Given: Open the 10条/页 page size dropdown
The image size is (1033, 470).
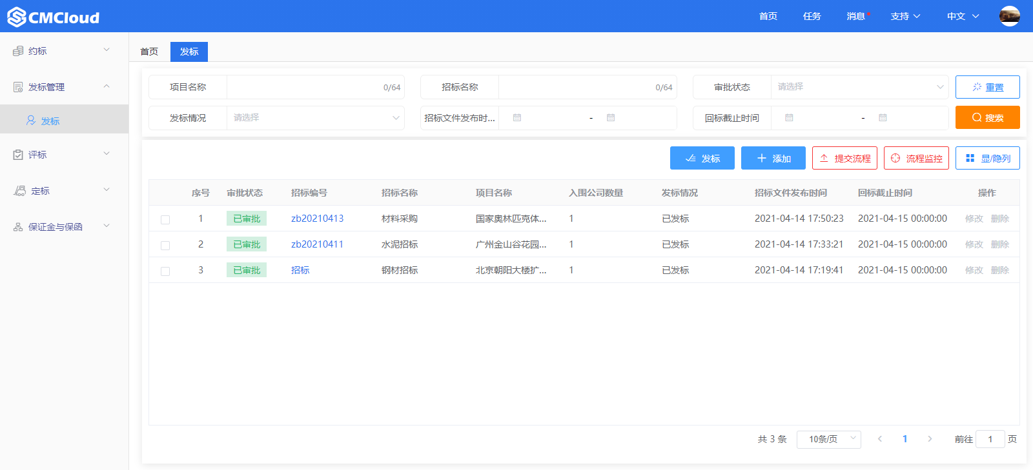Looking at the screenshot, I should (x=829, y=439).
